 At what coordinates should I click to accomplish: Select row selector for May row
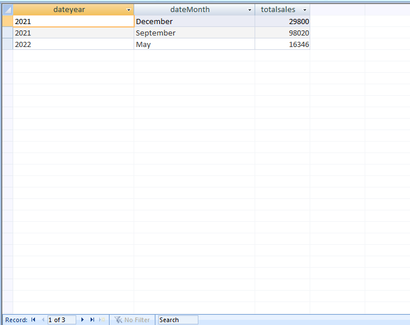7,44
